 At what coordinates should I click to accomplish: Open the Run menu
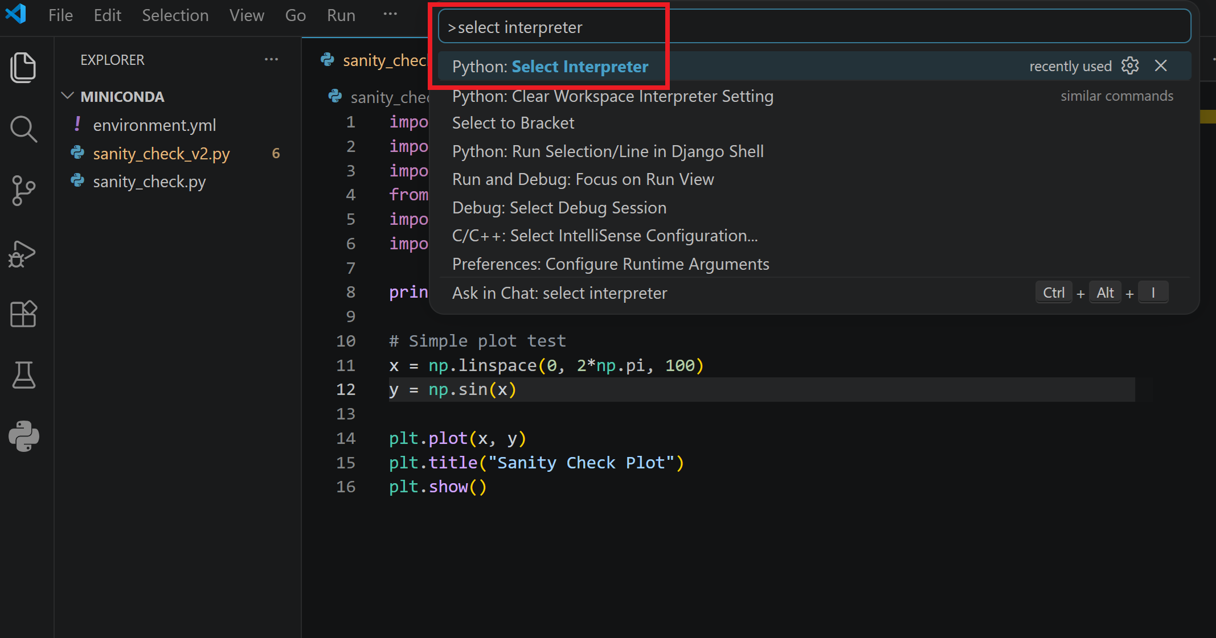[341, 15]
